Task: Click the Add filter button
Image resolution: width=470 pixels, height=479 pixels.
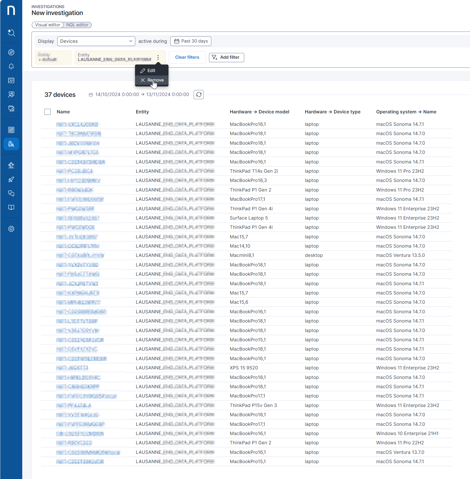Action: click(x=226, y=57)
